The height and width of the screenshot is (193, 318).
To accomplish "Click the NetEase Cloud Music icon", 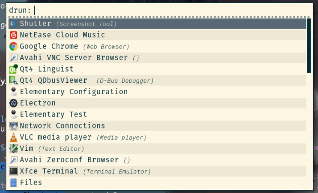I will tap(13, 35).
